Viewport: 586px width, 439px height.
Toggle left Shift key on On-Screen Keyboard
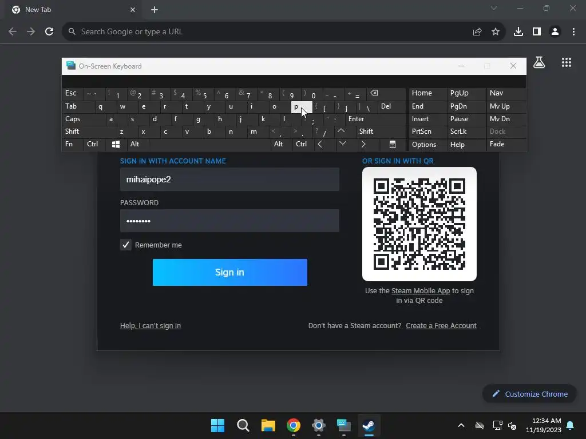coord(89,131)
